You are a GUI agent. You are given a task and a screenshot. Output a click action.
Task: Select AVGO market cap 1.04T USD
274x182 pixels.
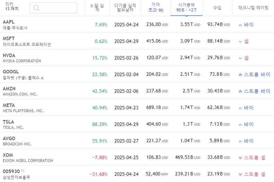pos(190,141)
